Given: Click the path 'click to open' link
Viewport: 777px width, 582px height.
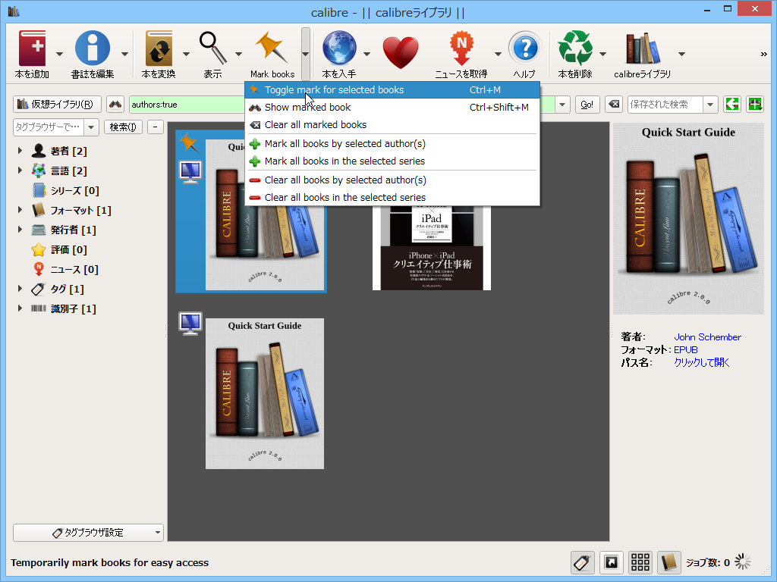Looking at the screenshot, I should click(701, 362).
